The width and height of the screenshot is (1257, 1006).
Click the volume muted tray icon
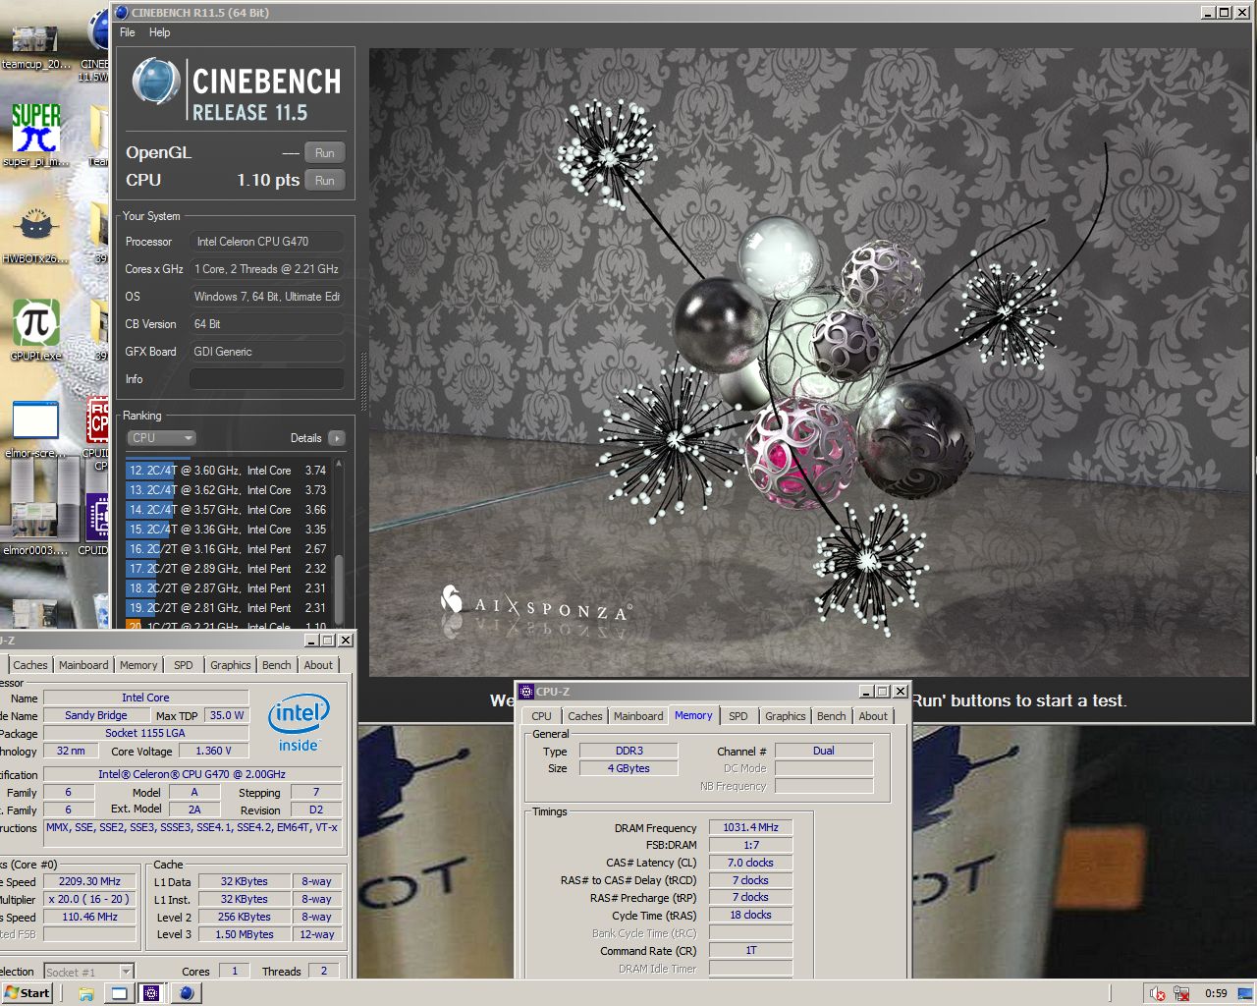(1158, 993)
